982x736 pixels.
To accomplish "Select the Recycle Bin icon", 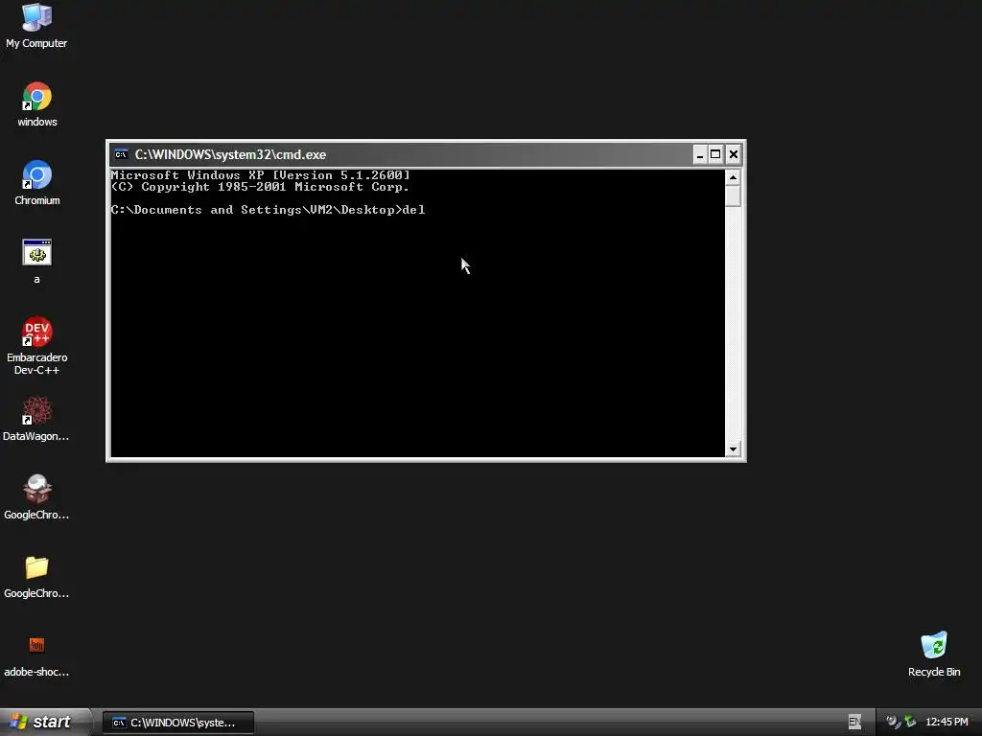I will (x=934, y=654).
